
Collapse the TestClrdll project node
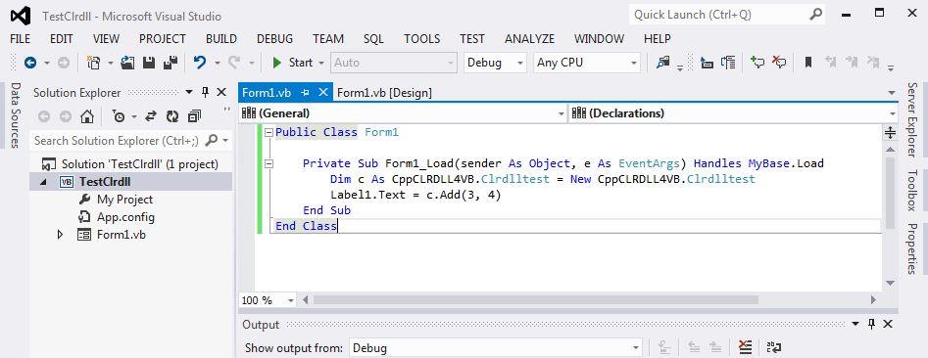click(x=42, y=182)
